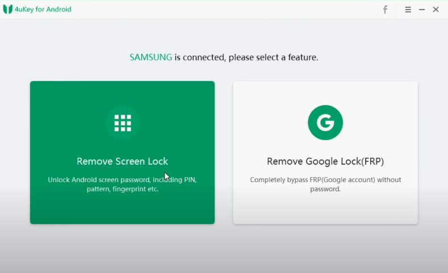
Task: Open the hamburger menu
Action: pyautogui.click(x=408, y=10)
